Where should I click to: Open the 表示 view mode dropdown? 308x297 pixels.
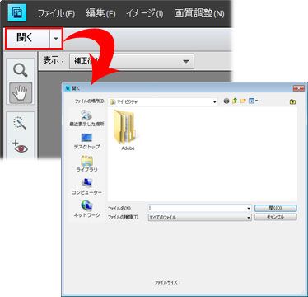pos(132,61)
